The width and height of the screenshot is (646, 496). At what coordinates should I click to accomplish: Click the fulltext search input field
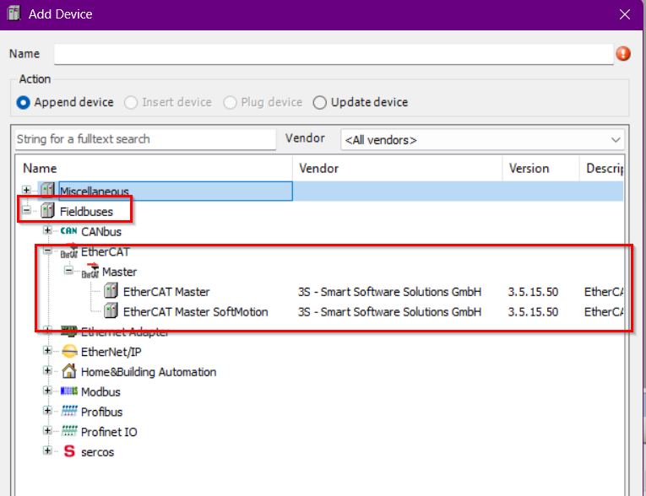pyautogui.click(x=145, y=139)
